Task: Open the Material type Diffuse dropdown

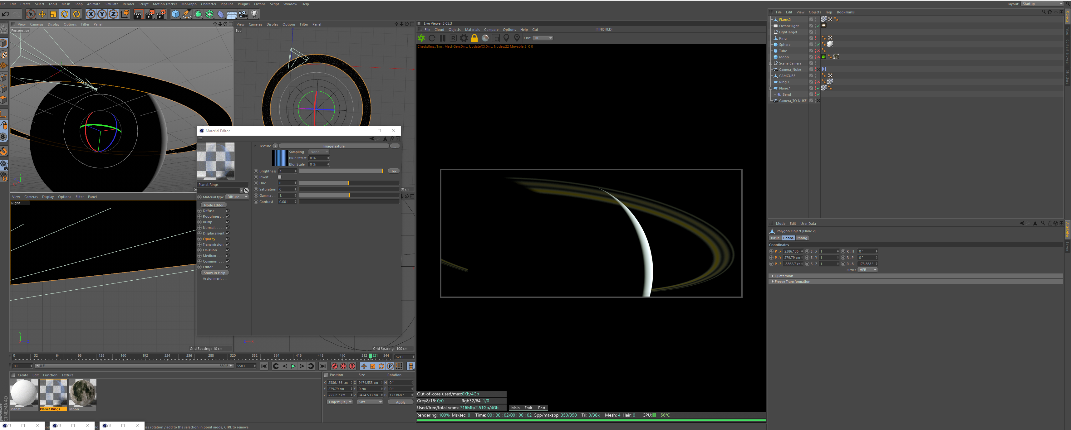Action: pyautogui.click(x=237, y=197)
